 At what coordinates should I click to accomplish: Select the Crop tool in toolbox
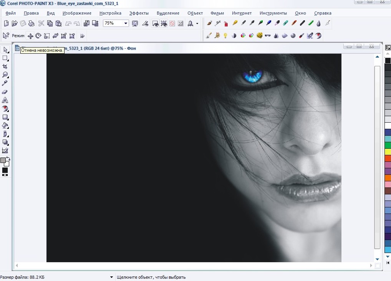click(5, 66)
